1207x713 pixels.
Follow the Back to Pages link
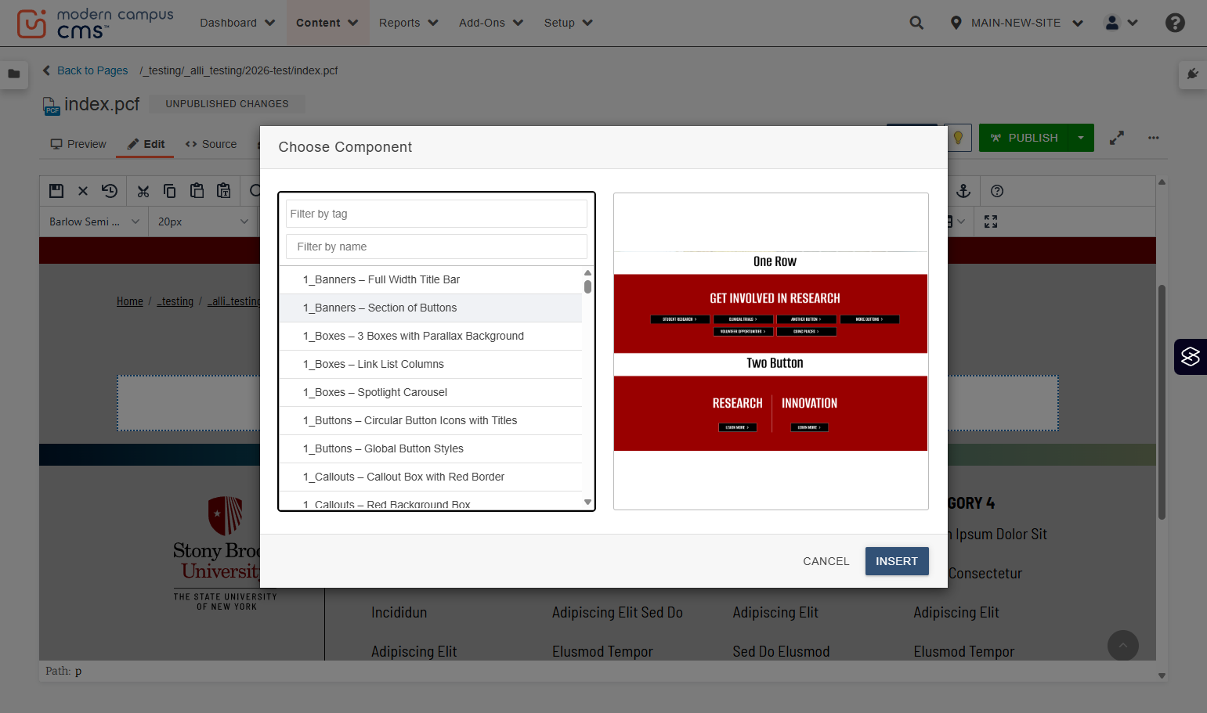(x=85, y=70)
